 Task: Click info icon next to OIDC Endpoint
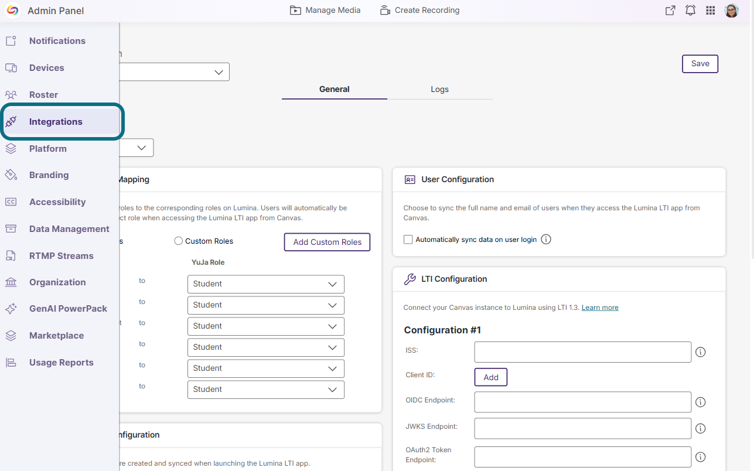coord(700,402)
